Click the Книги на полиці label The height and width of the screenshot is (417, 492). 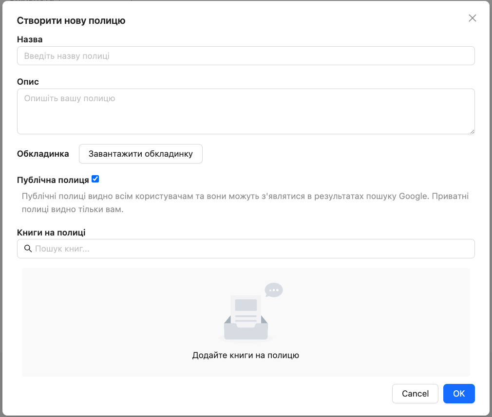click(x=51, y=233)
